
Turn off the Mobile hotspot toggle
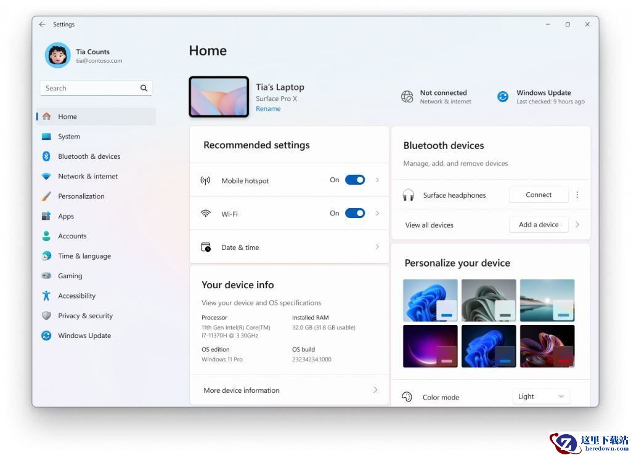coord(355,180)
